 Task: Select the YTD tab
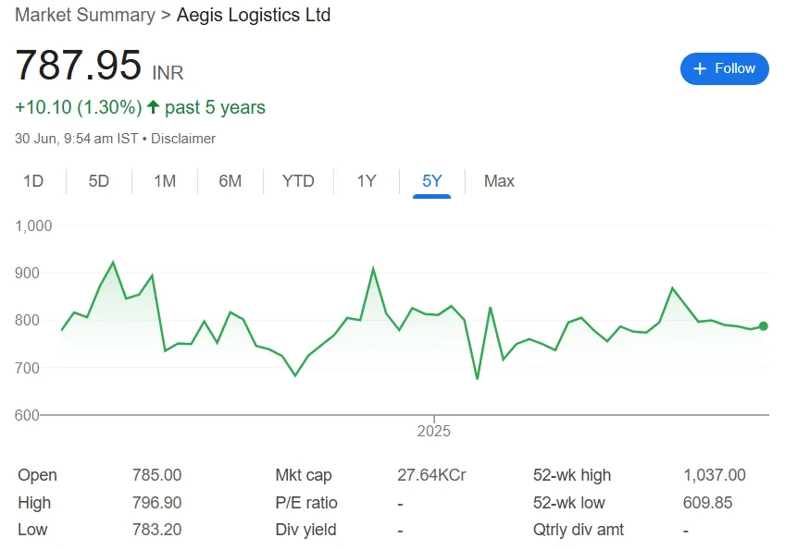298,180
